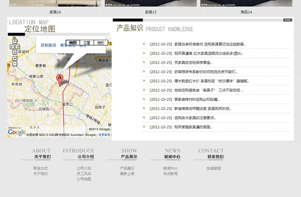Open article 购买紫檀家具谨防假冒
The width and height of the screenshot is (301, 197).
[x=193, y=127]
